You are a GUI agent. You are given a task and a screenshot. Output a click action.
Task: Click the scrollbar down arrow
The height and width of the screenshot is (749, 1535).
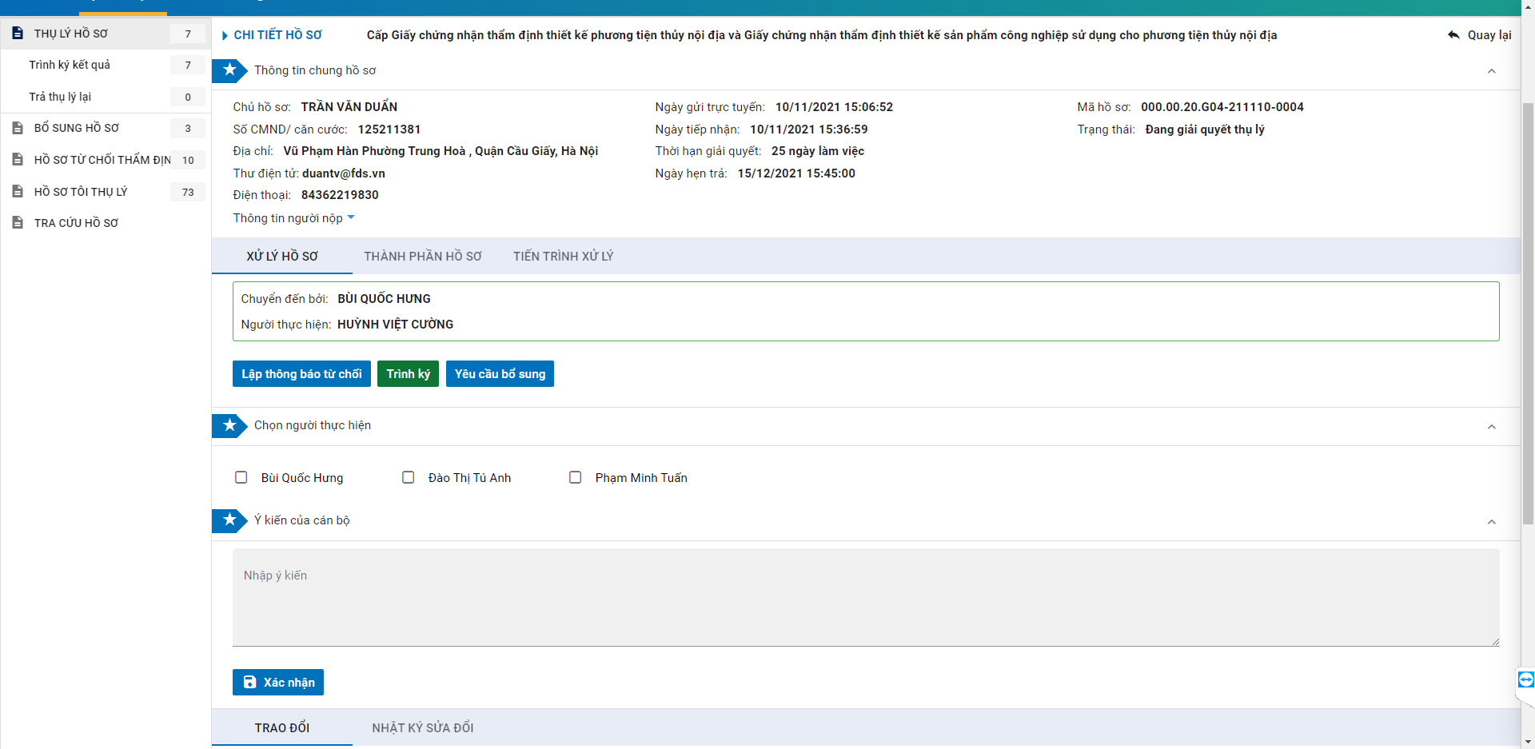tap(1528, 742)
